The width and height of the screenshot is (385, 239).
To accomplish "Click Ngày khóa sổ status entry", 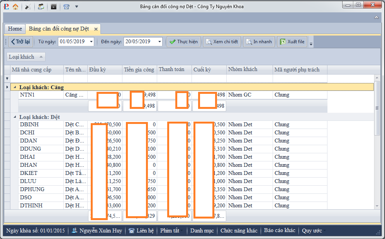I will click(36, 231).
